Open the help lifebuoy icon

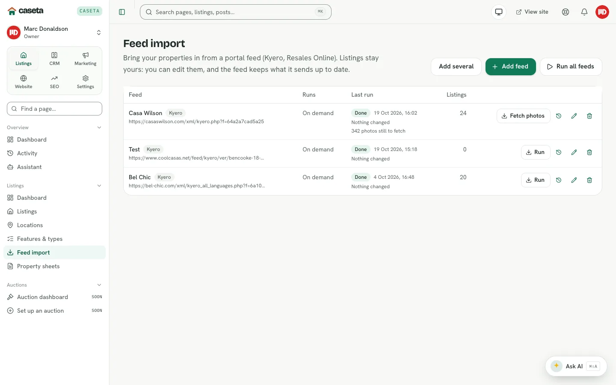(566, 12)
